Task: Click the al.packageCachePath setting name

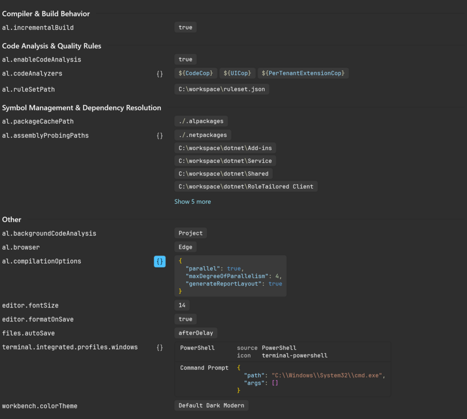Action: (38, 122)
